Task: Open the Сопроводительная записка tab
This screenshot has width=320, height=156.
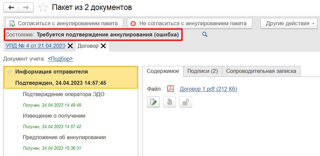Action: coord(261,71)
